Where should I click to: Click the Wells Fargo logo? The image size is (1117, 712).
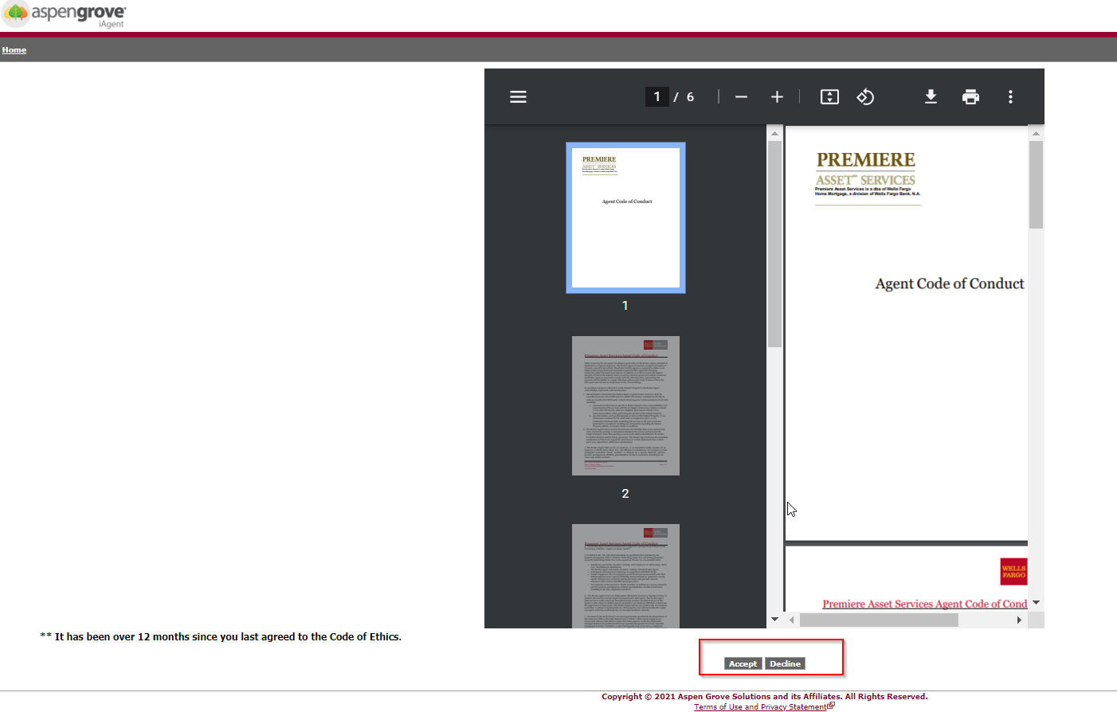coord(1013,571)
